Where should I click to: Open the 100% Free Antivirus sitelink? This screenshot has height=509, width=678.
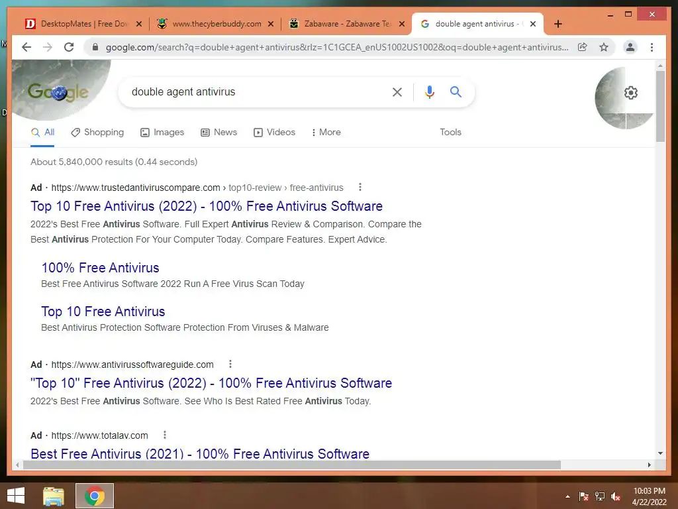click(x=101, y=268)
